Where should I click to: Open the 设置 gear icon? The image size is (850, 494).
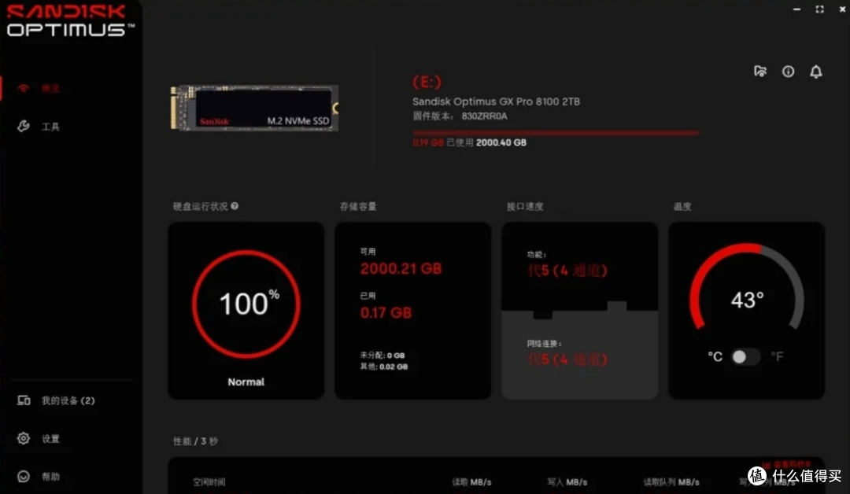pos(24,438)
